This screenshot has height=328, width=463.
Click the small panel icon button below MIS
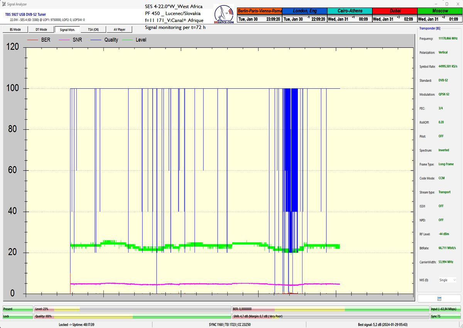439,299
